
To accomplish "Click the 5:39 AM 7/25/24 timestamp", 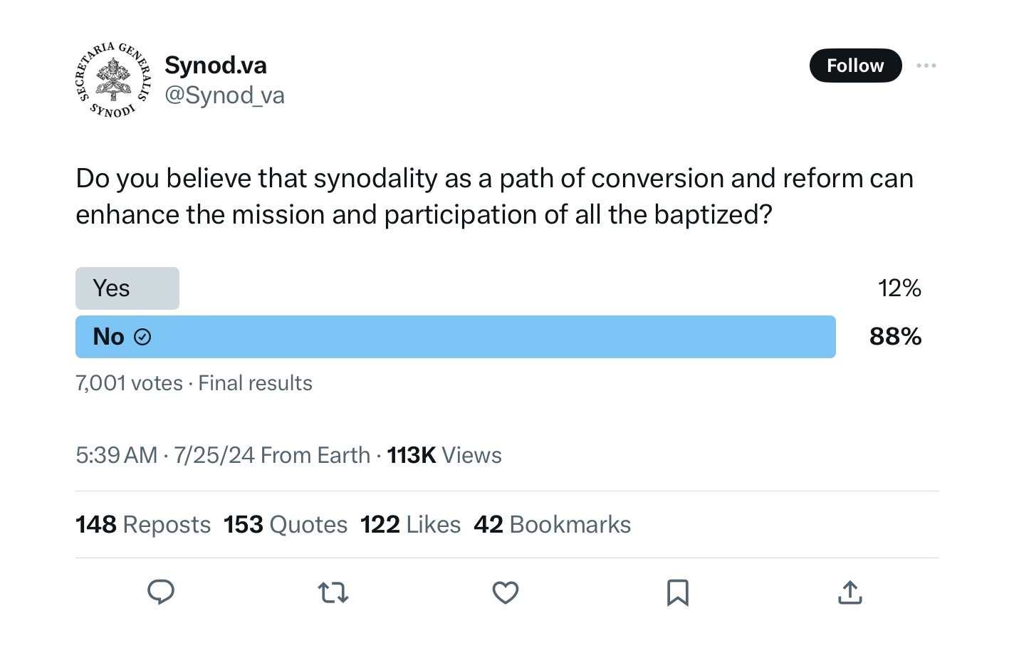I will [x=165, y=455].
